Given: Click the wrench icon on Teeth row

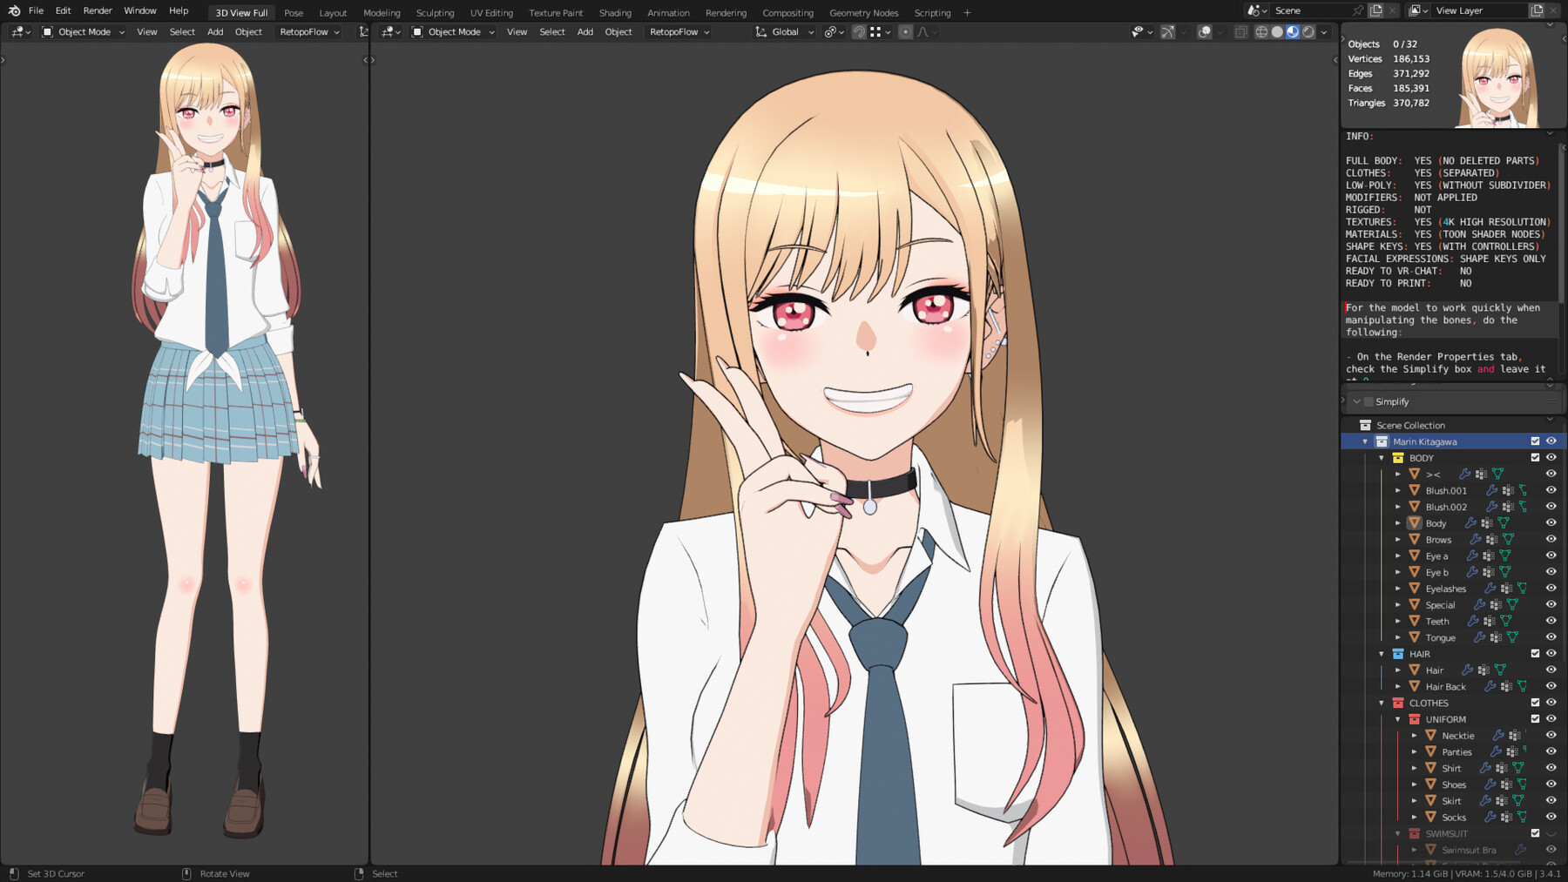Looking at the screenshot, I should pyautogui.click(x=1473, y=622).
